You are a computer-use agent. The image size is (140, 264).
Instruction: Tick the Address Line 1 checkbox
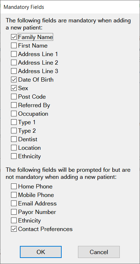(x=14, y=54)
